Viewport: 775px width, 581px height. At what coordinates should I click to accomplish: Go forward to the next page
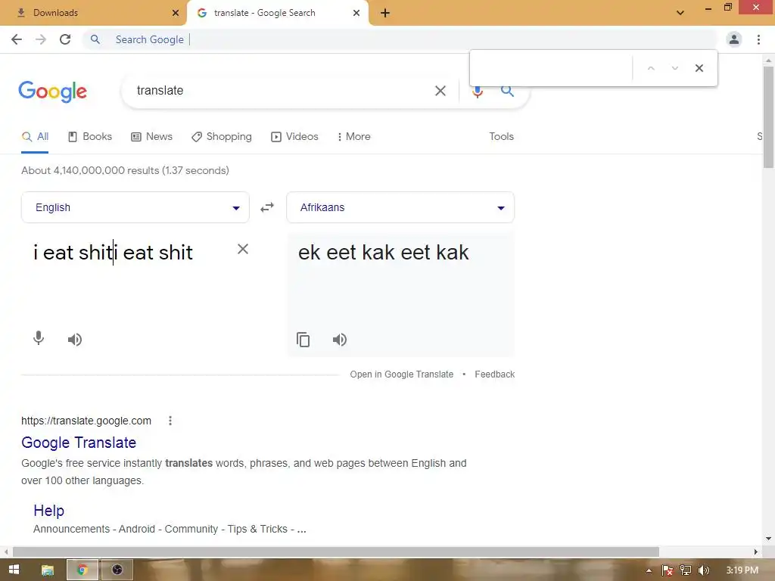[41, 39]
